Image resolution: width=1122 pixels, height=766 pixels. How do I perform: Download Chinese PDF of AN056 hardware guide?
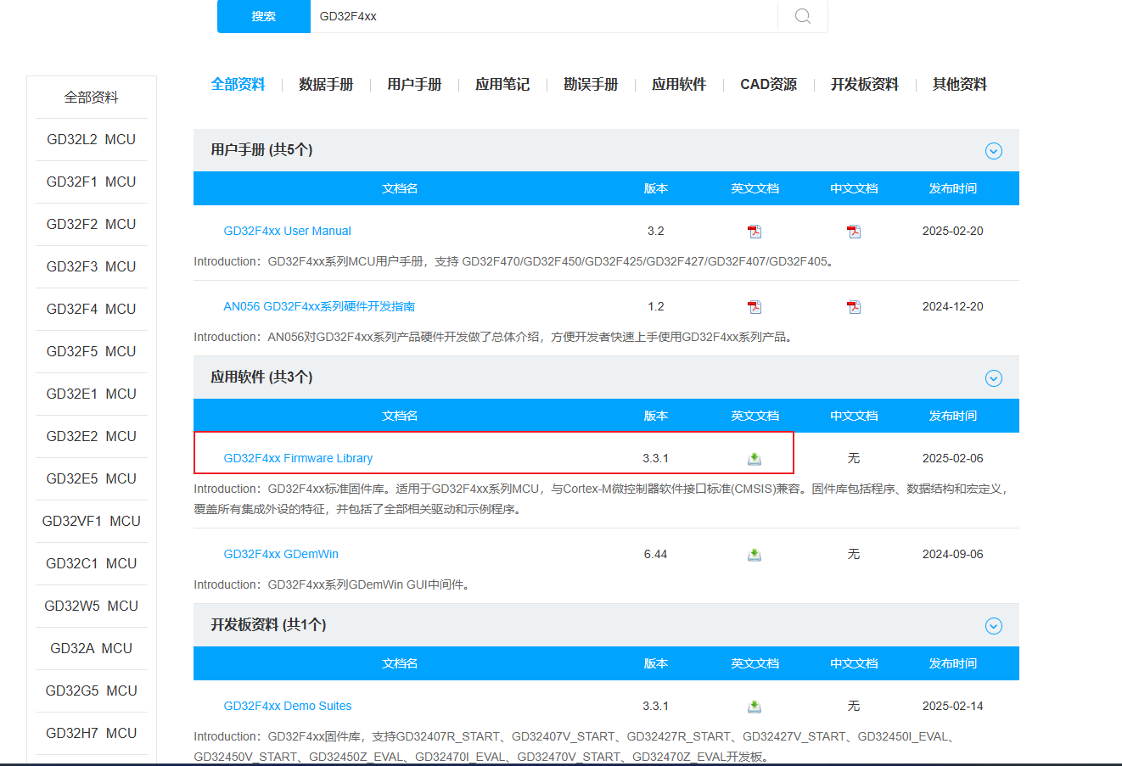tap(854, 306)
